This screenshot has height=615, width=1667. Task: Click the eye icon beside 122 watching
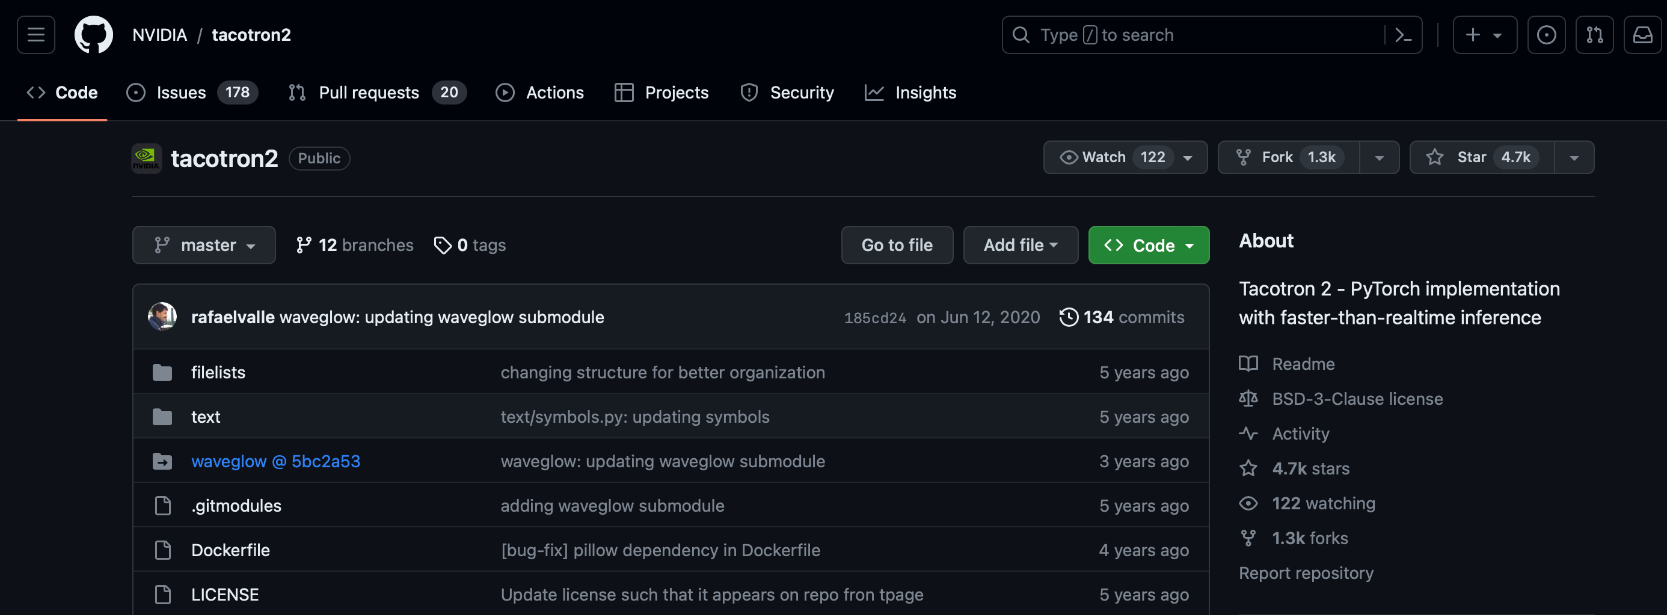pos(1248,503)
